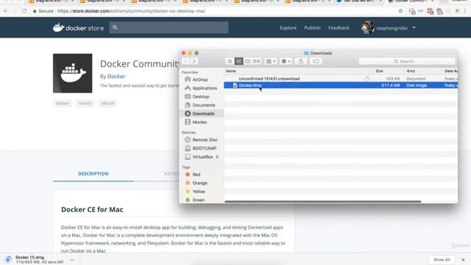Screen dimensions: 471x265
Task: Click the Finder back arrow
Action: point(185,61)
